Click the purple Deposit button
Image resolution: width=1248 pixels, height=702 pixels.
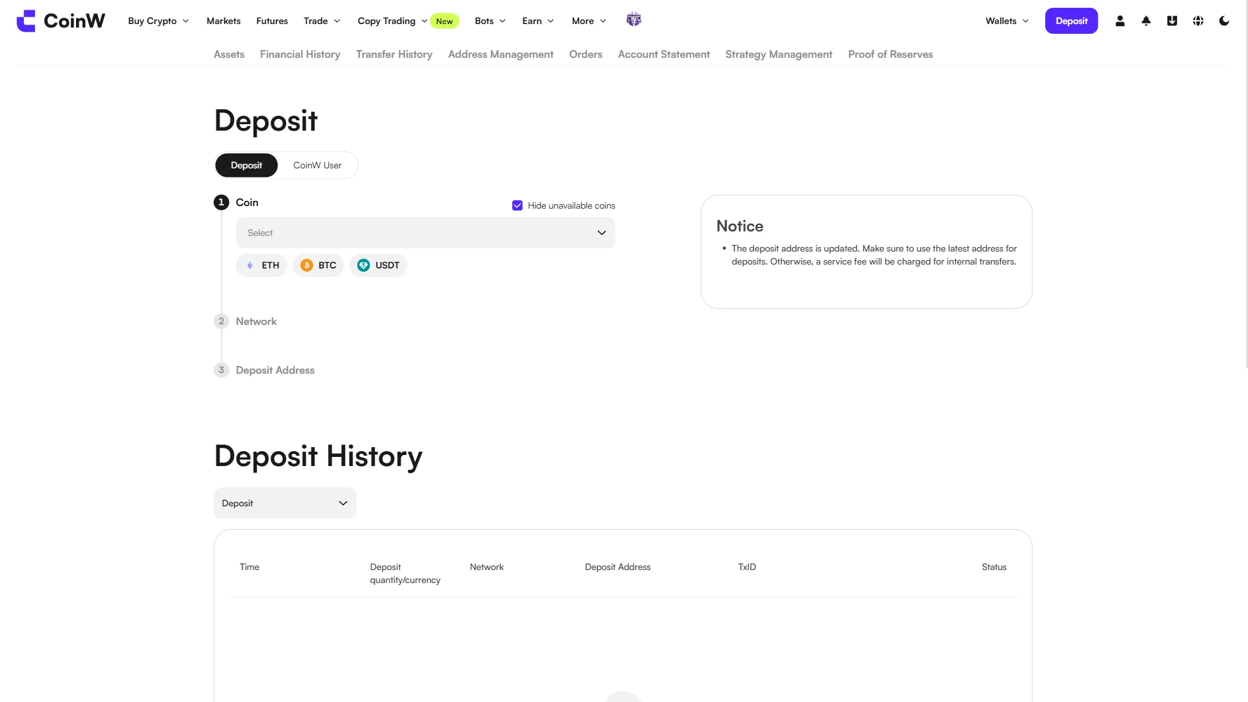tap(1071, 21)
